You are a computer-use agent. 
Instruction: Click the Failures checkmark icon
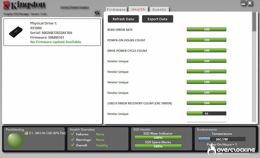click(73, 134)
